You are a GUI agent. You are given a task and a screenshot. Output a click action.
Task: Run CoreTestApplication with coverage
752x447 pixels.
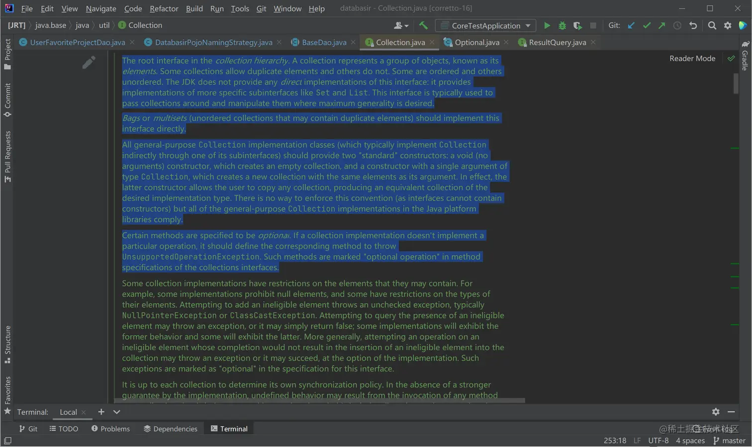click(x=577, y=25)
